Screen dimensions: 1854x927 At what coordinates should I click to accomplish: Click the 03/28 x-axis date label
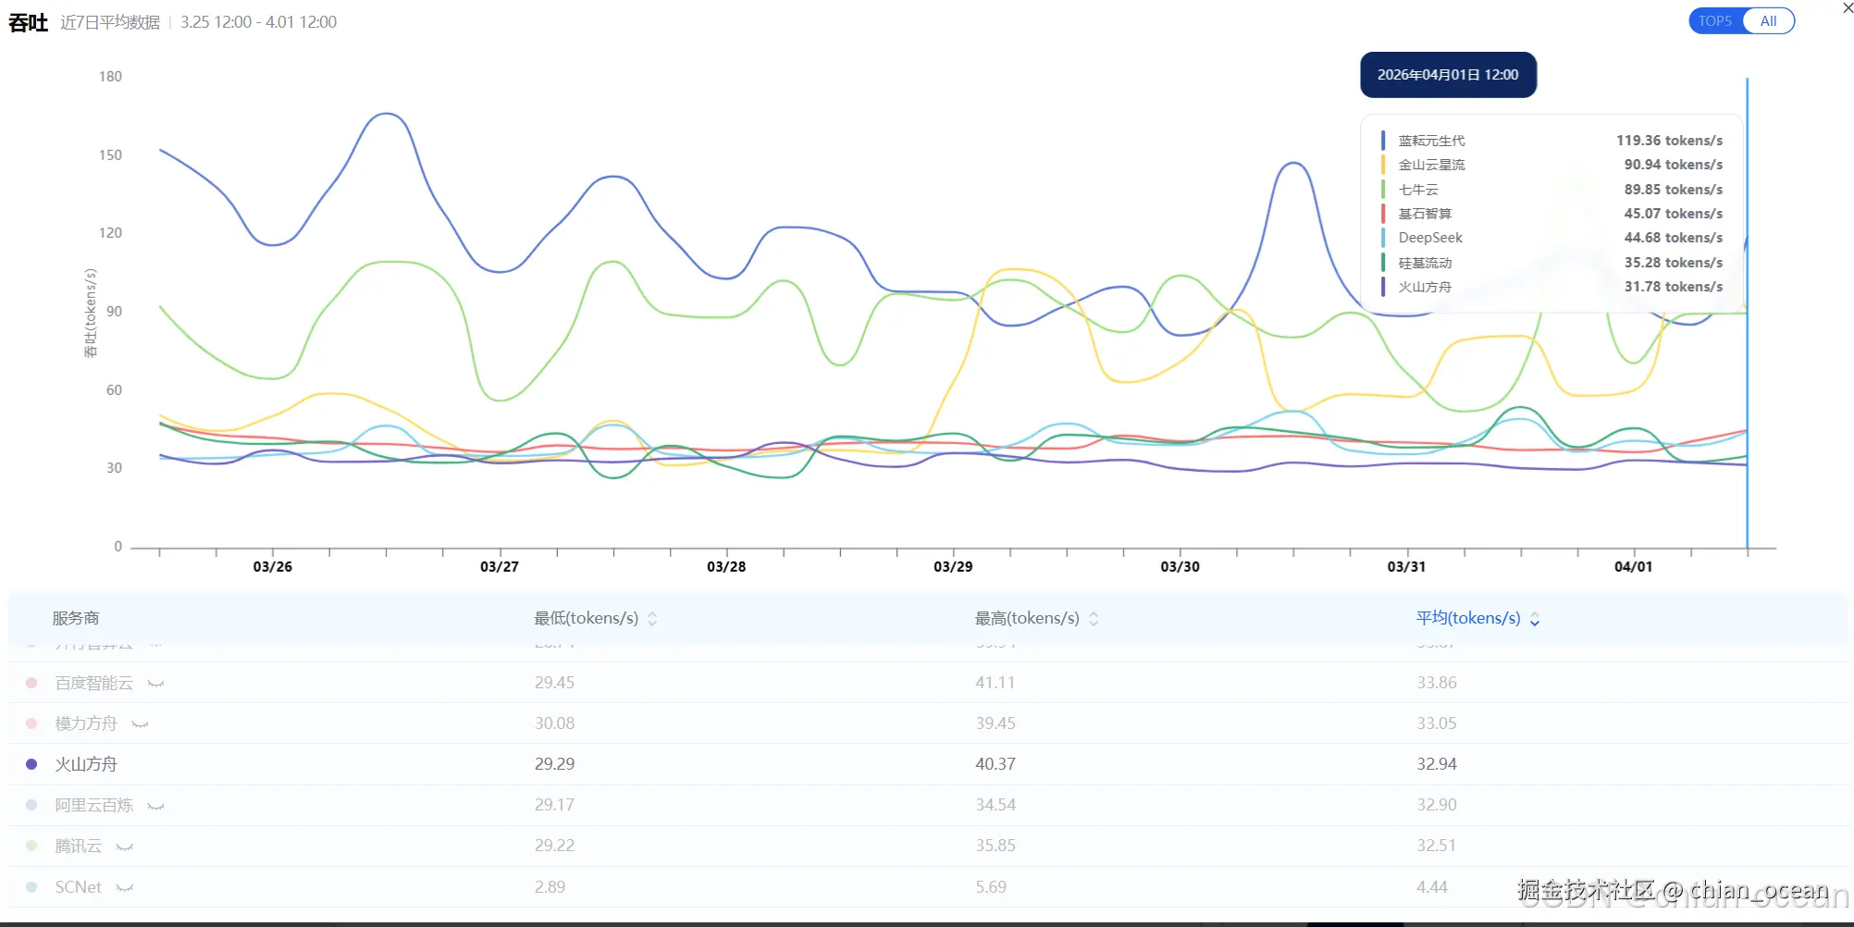click(x=726, y=566)
